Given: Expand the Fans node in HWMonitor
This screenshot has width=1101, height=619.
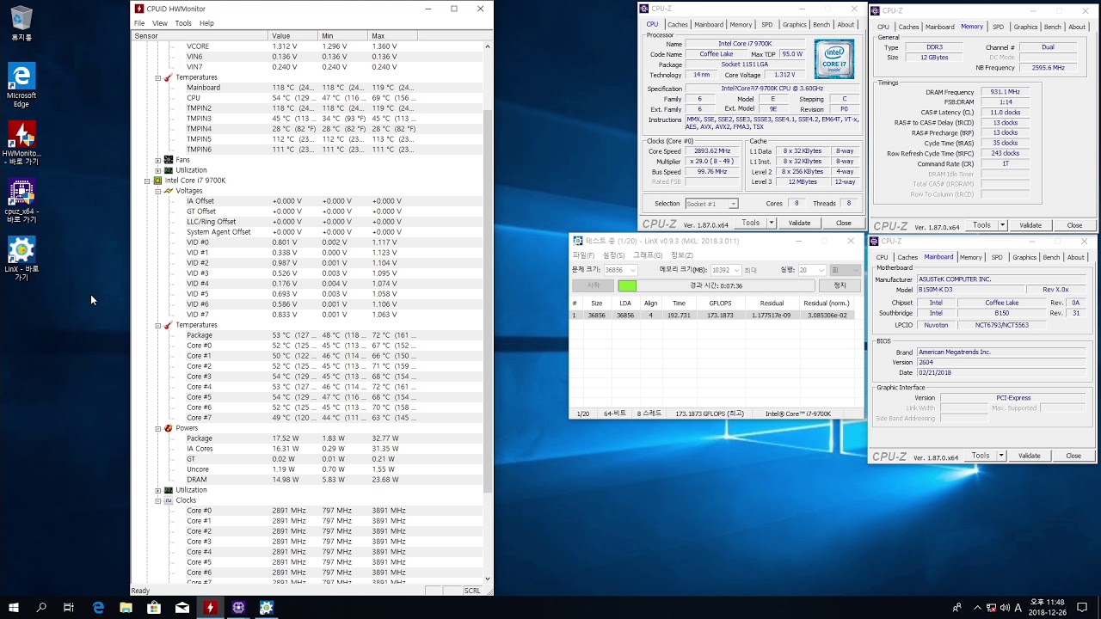Looking at the screenshot, I should tap(158, 160).
